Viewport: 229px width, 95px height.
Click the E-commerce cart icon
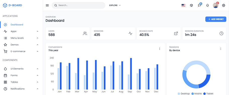click(x=5, y=51)
